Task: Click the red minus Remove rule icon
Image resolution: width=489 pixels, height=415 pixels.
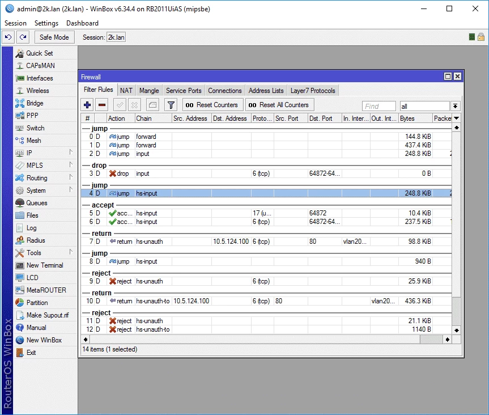Action: tap(102, 105)
